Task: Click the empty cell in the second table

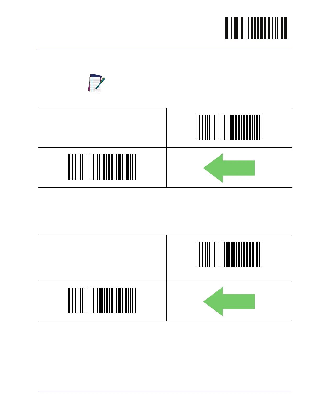Action: coord(102,258)
